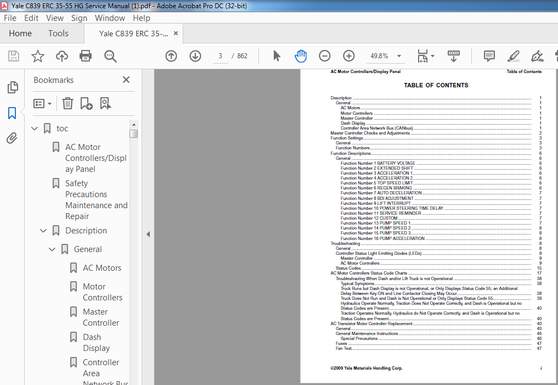Open Page Thumbnails panel
This screenshot has height=385, width=558.
coord(13,87)
